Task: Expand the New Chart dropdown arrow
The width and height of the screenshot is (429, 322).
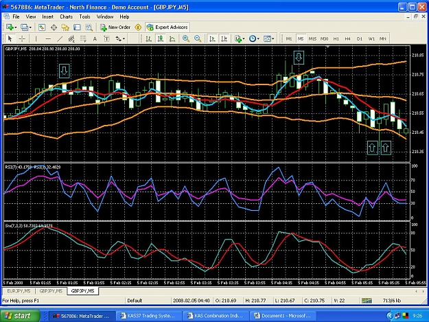Action: 16,27
